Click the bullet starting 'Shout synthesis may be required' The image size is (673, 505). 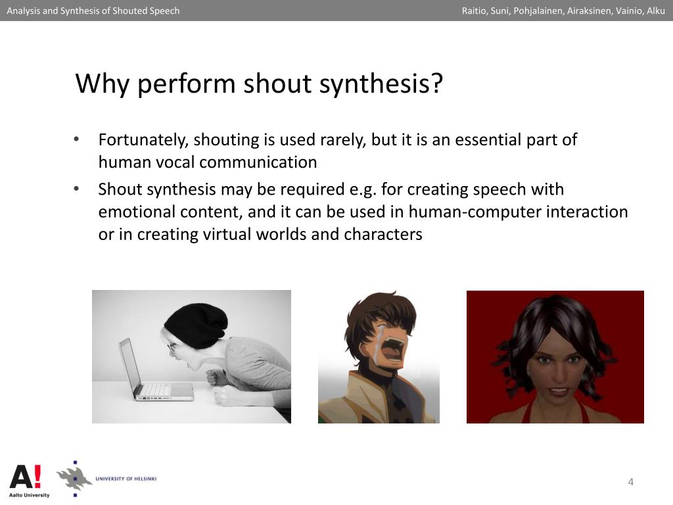[x=363, y=212]
